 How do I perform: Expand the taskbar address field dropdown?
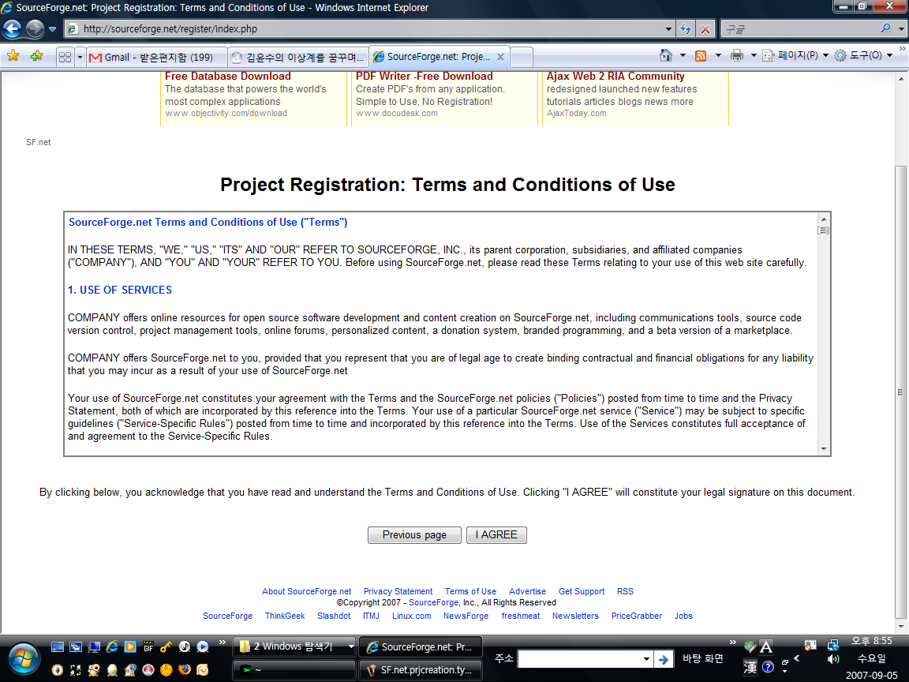pos(646,659)
